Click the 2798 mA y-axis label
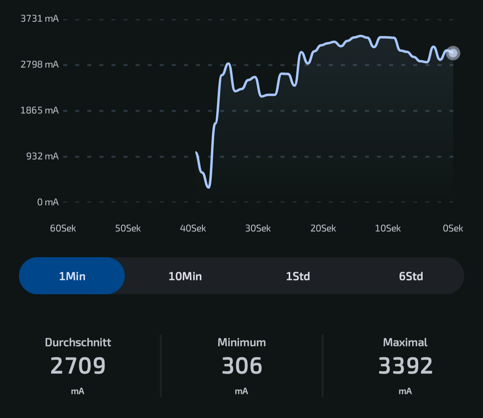 tap(39, 64)
